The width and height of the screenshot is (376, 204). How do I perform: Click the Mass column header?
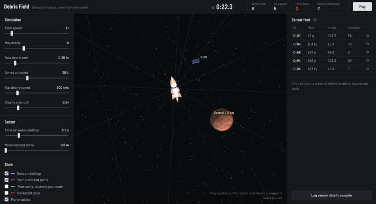[x=311, y=28]
